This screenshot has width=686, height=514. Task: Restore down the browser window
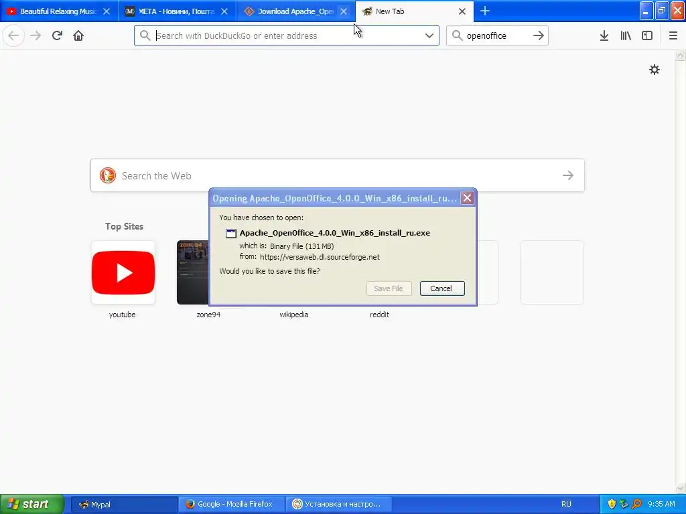click(662, 11)
